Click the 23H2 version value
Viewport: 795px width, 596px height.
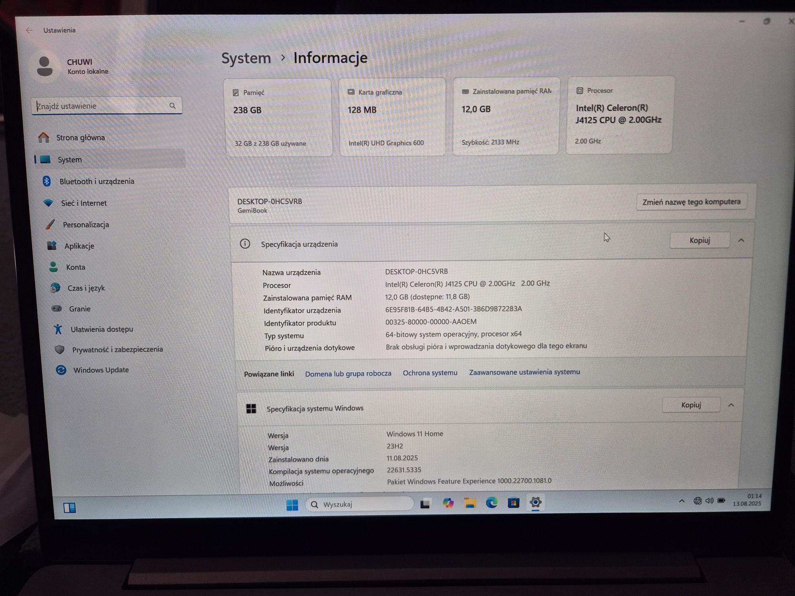click(395, 446)
